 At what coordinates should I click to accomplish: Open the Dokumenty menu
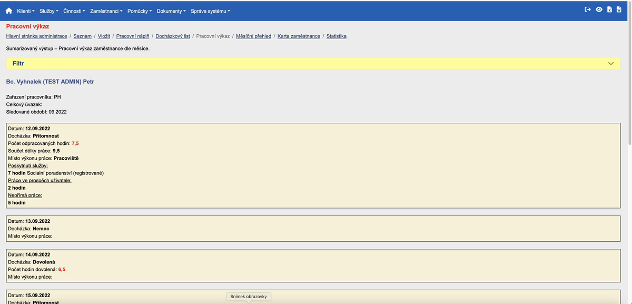click(x=170, y=11)
